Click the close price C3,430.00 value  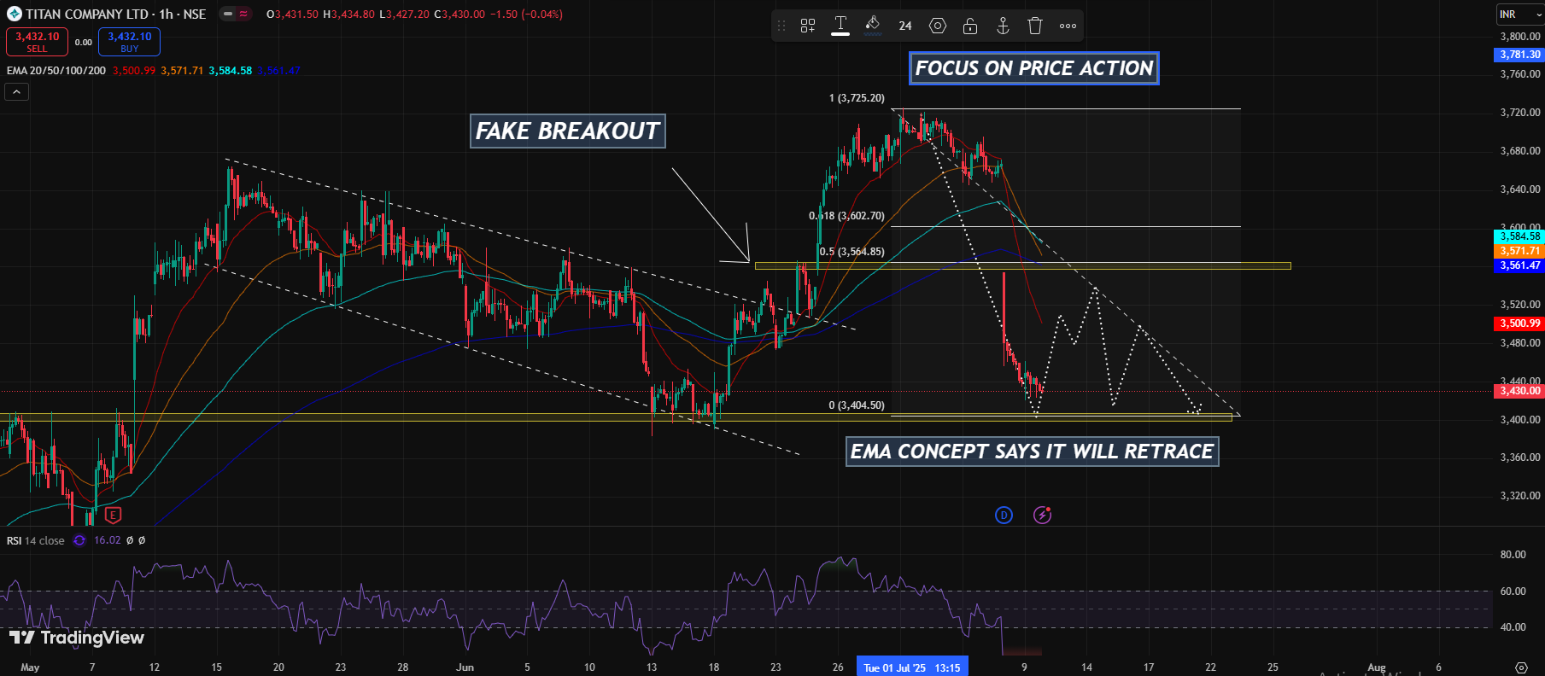tap(459, 15)
